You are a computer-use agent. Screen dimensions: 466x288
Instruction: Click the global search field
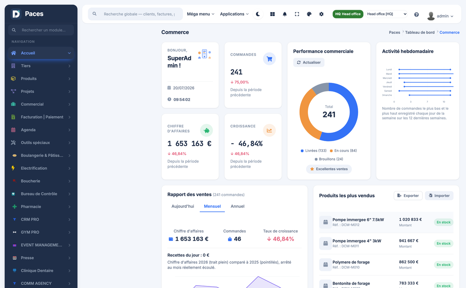pyautogui.click(x=135, y=14)
